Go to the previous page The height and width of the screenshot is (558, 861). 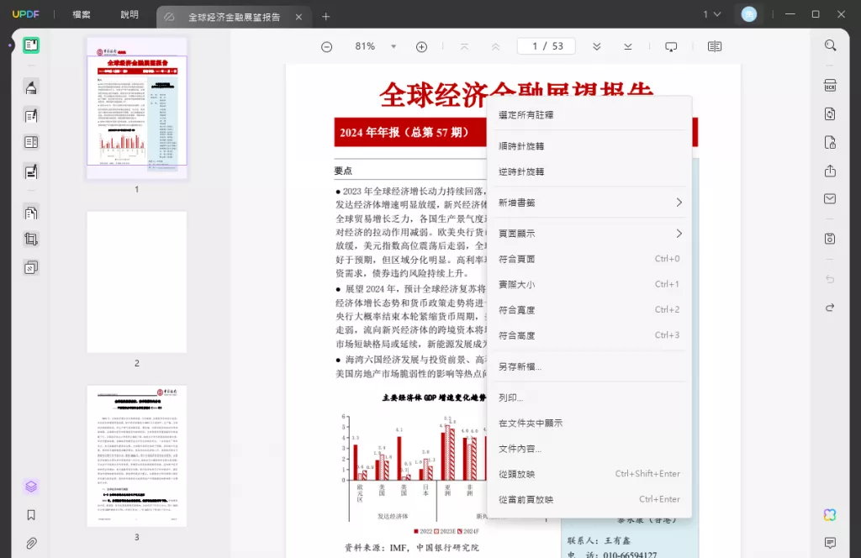coord(496,46)
